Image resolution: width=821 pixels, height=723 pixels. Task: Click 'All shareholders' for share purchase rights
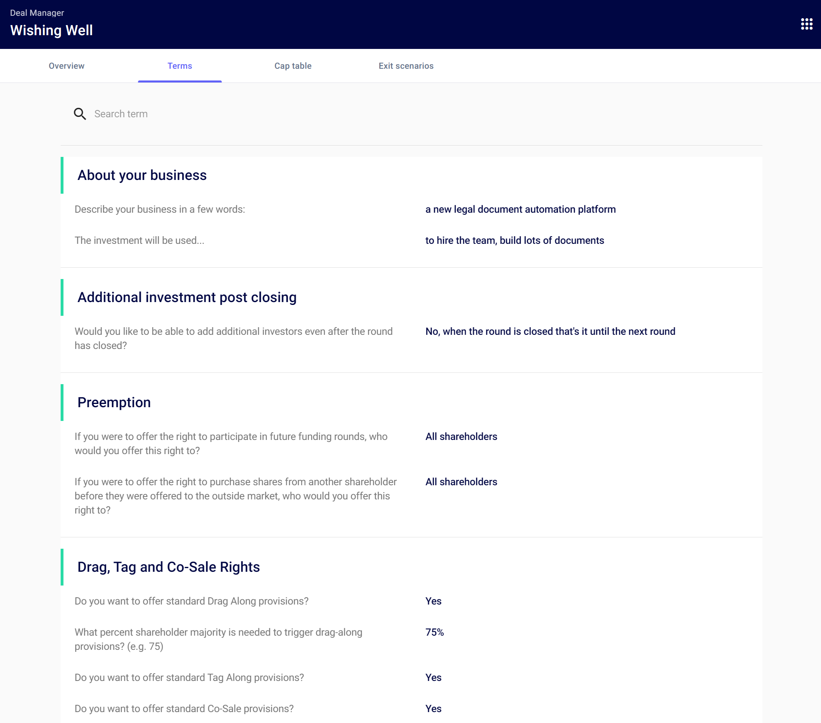click(x=461, y=482)
